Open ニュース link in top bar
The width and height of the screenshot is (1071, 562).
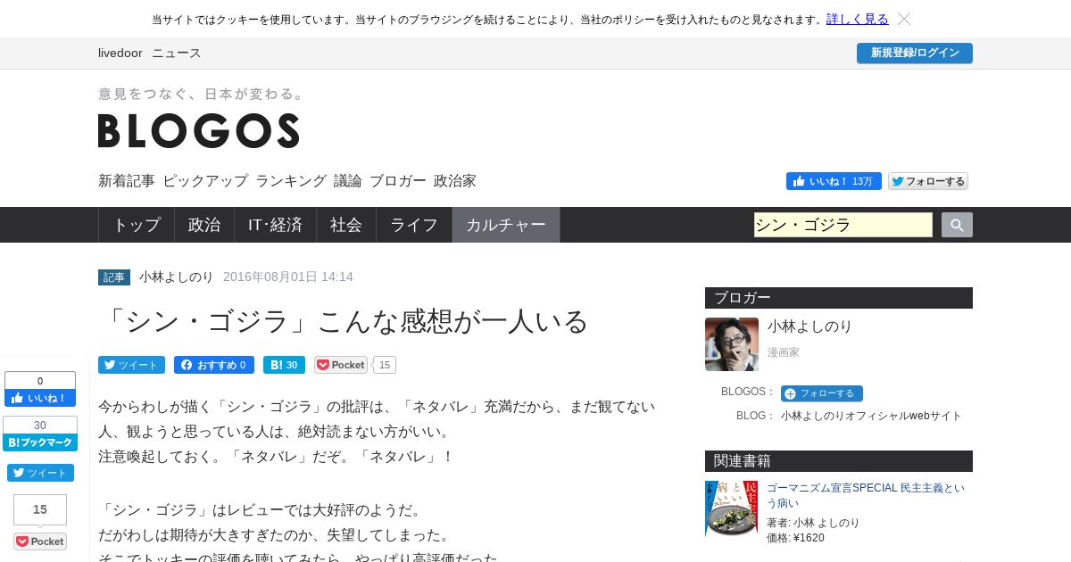pyautogui.click(x=177, y=53)
